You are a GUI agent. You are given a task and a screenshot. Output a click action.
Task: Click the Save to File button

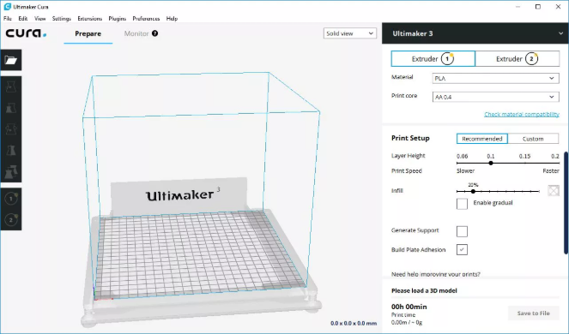pyautogui.click(x=534, y=313)
